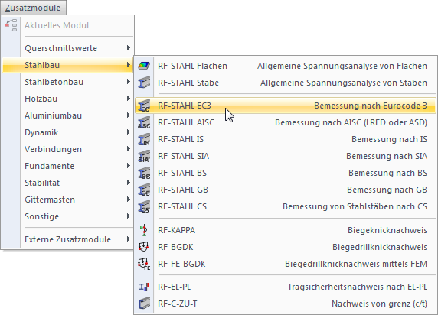Open the Verbindungen submenu
The width and height of the screenshot is (438, 315).
67,149
